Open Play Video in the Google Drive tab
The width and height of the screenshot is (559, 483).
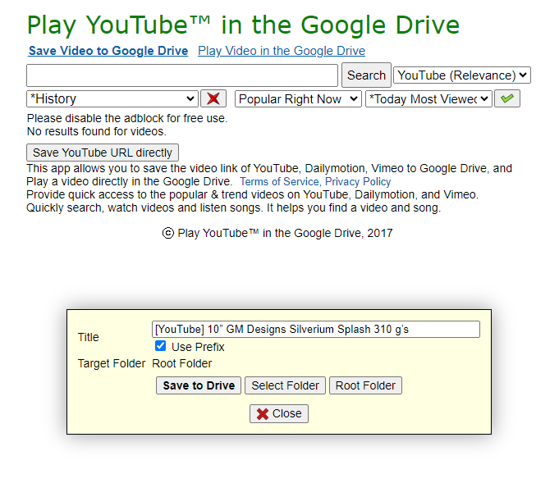point(282,51)
